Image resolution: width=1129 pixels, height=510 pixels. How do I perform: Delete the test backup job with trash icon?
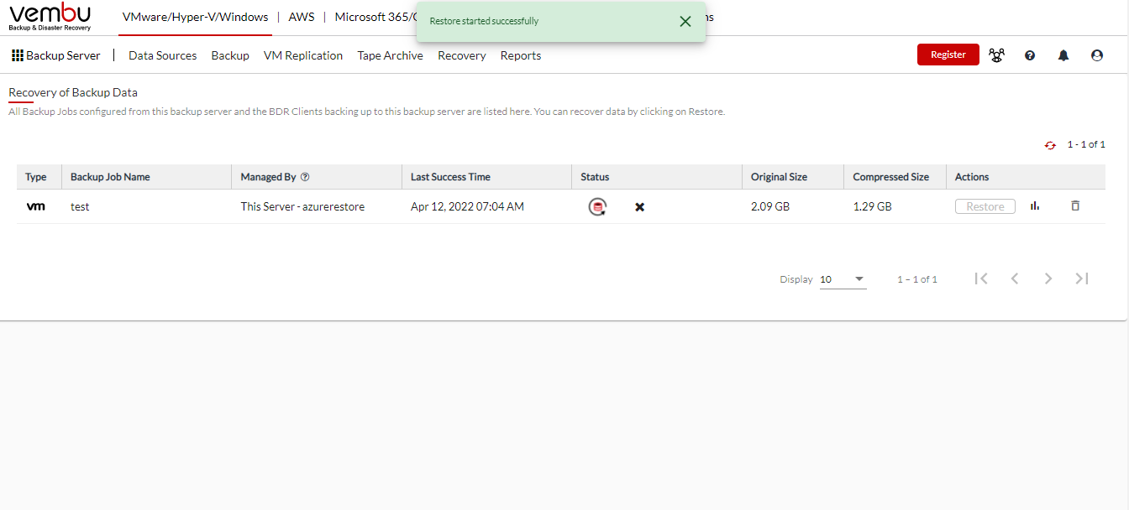click(1075, 206)
